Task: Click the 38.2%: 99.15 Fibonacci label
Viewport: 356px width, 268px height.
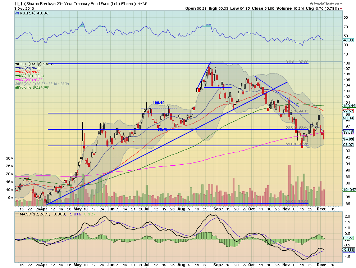Action: pos(297,111)
